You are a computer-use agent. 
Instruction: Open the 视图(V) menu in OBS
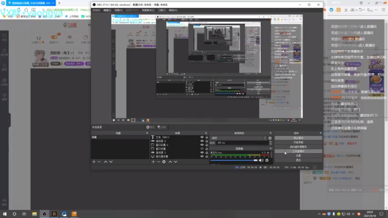[118, 10]
